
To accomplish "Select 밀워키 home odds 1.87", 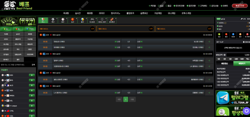I will click(87, 61).
